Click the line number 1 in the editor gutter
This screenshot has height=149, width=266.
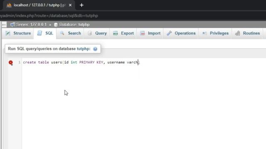click(x=20, y=62)
